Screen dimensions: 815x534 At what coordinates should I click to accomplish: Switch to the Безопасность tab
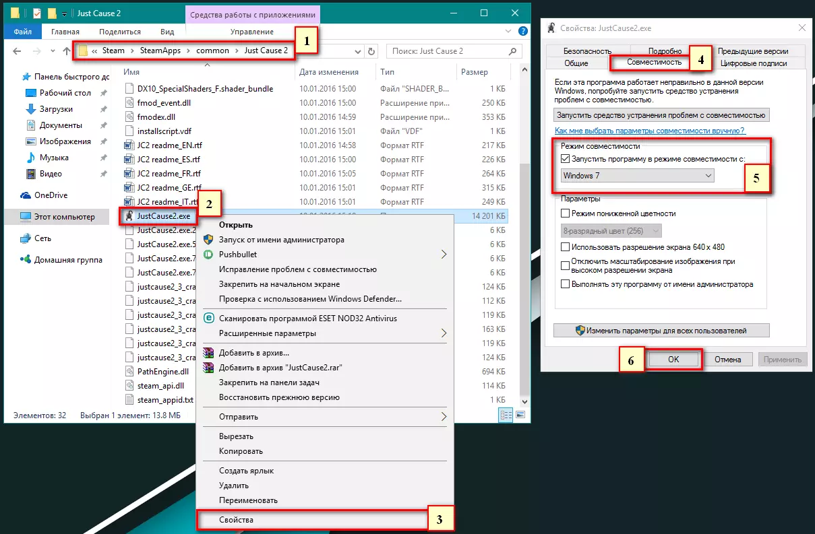point(588,51)
